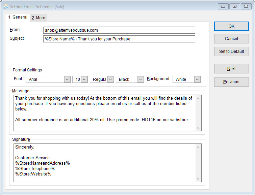Viewport: 255px width, 195px height.
Task: Click the Signature box scroll down arrow
Action: 198,178
